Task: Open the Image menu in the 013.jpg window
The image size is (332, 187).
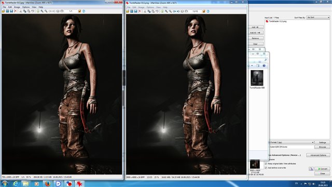Action: [17, 7]
